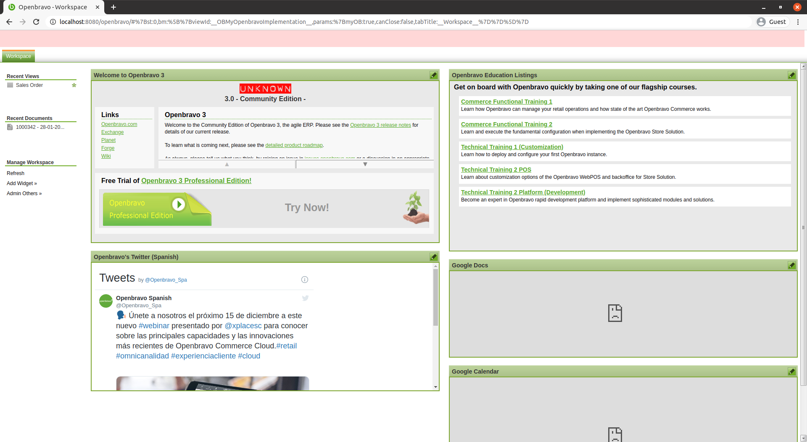This screenshot has width=807, height=442.
Task: Open the Openbravo 3 release notes link
Action: click(380, 125)
